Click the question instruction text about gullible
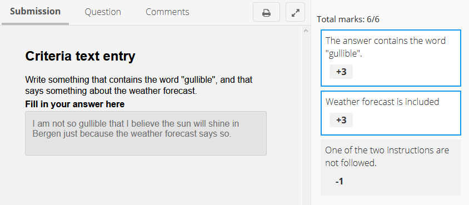Viewport: 469px width, 205px height. [139, 85]
